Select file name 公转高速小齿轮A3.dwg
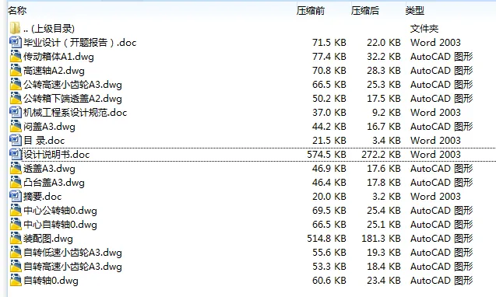The width and height of the screenshot is (496, 297). 72,85
